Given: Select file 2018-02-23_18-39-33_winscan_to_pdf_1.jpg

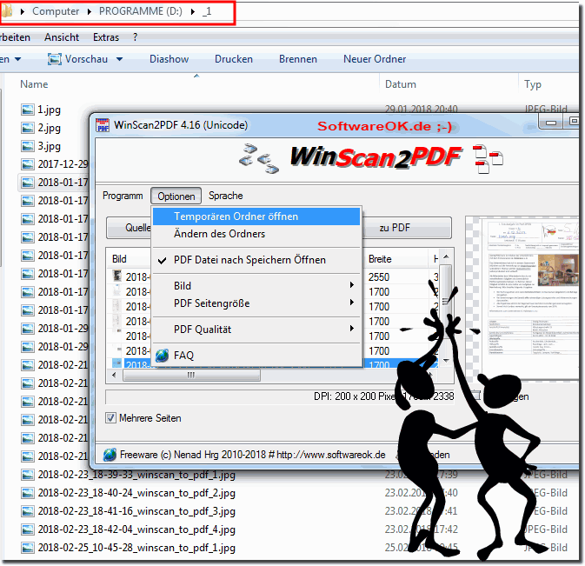Looking at the screenshot, I should 136,475.
